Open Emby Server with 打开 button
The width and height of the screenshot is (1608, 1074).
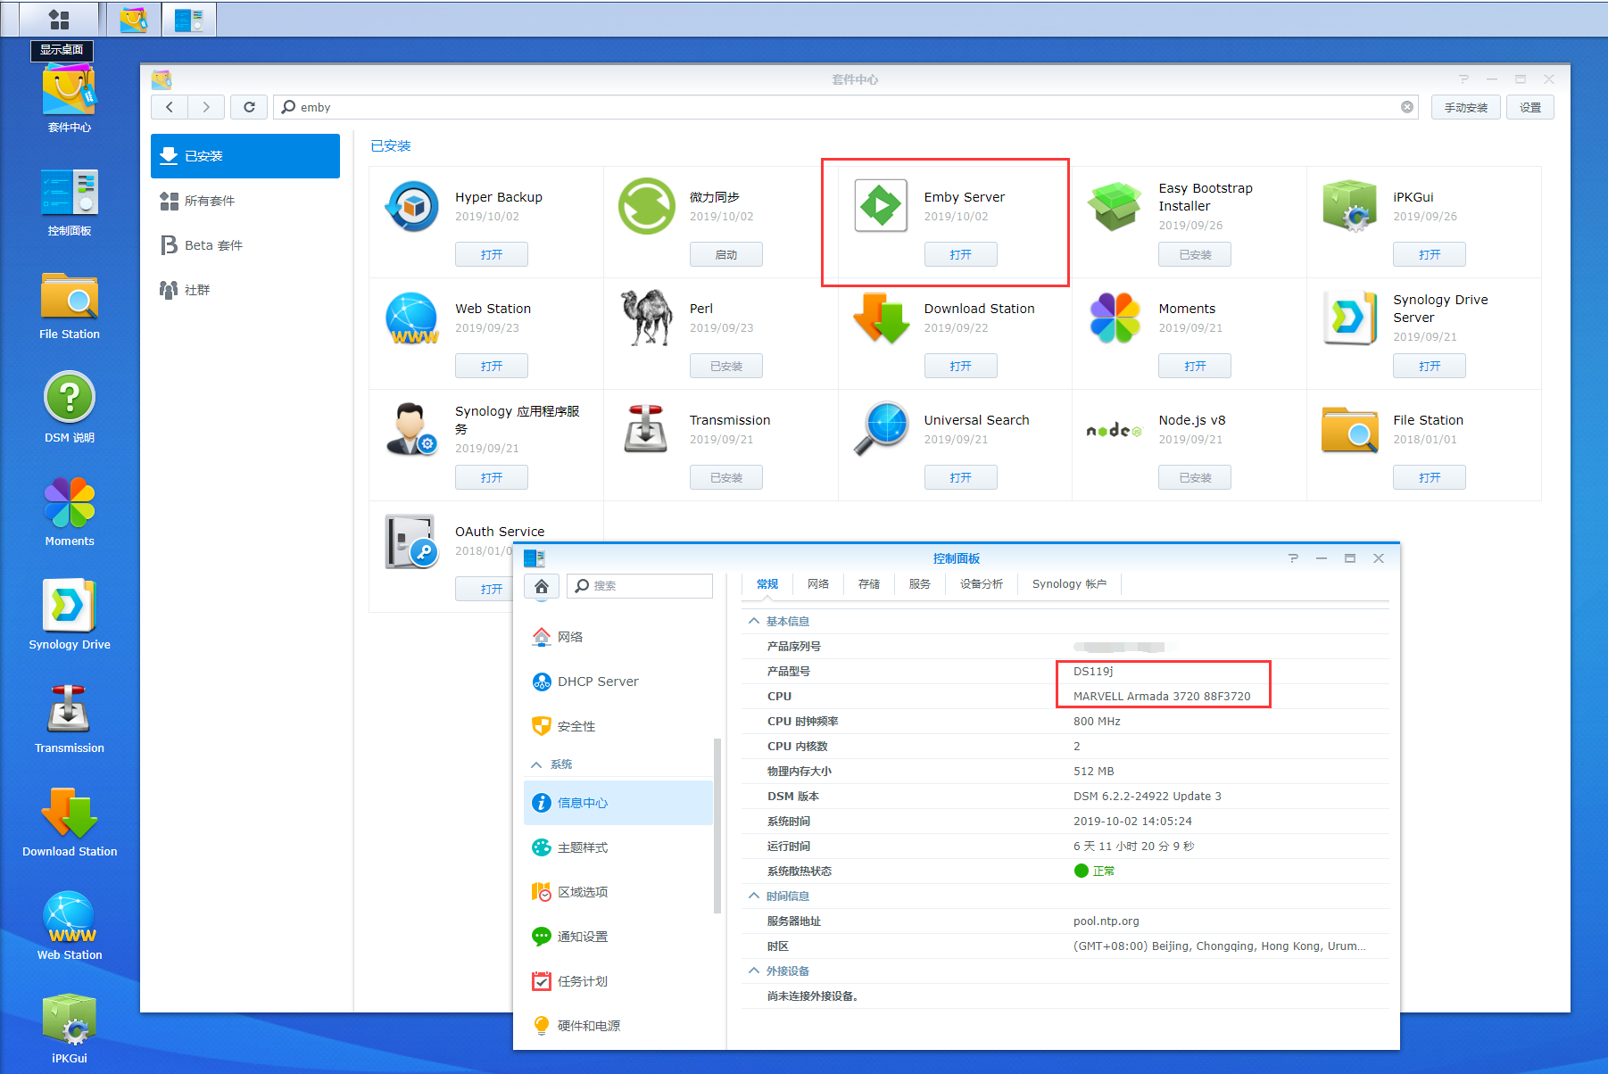pos(960,255)
